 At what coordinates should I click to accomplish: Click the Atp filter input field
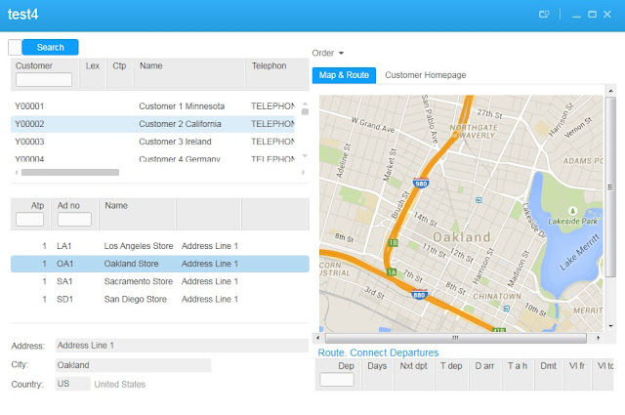point(30,220)
